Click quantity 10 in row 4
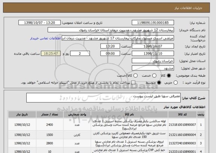 point(49,151)
